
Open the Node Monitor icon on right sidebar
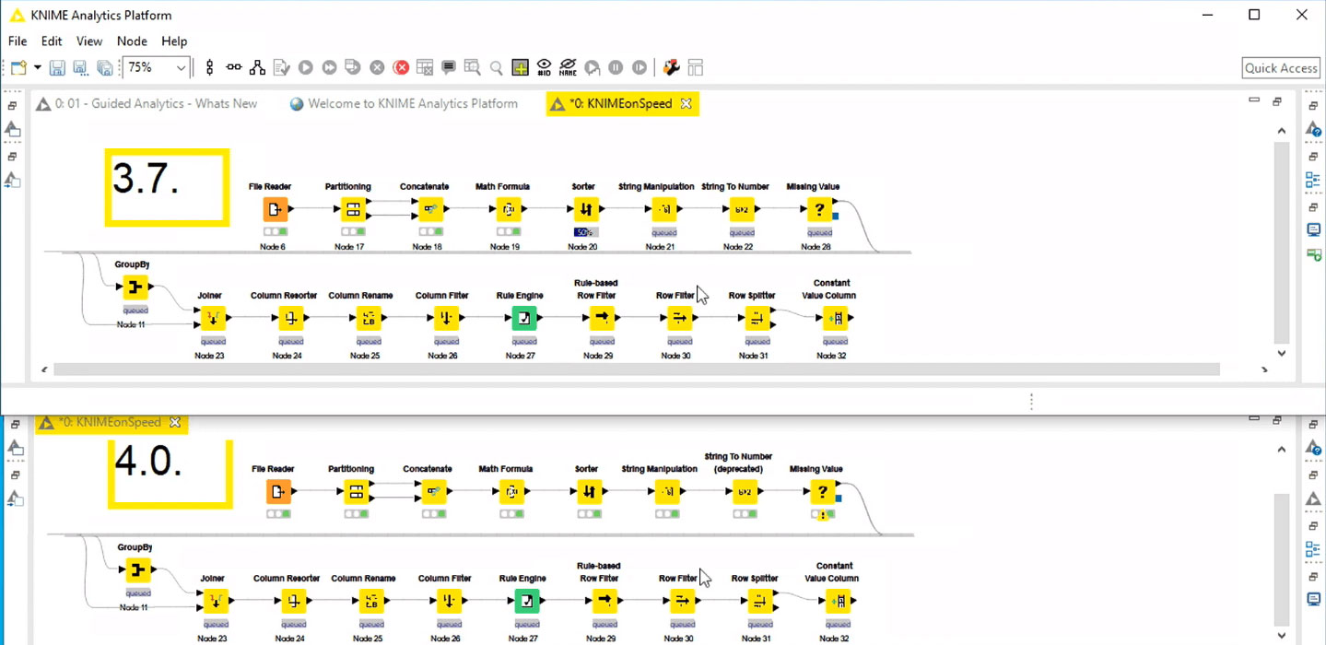(1314, 253)
